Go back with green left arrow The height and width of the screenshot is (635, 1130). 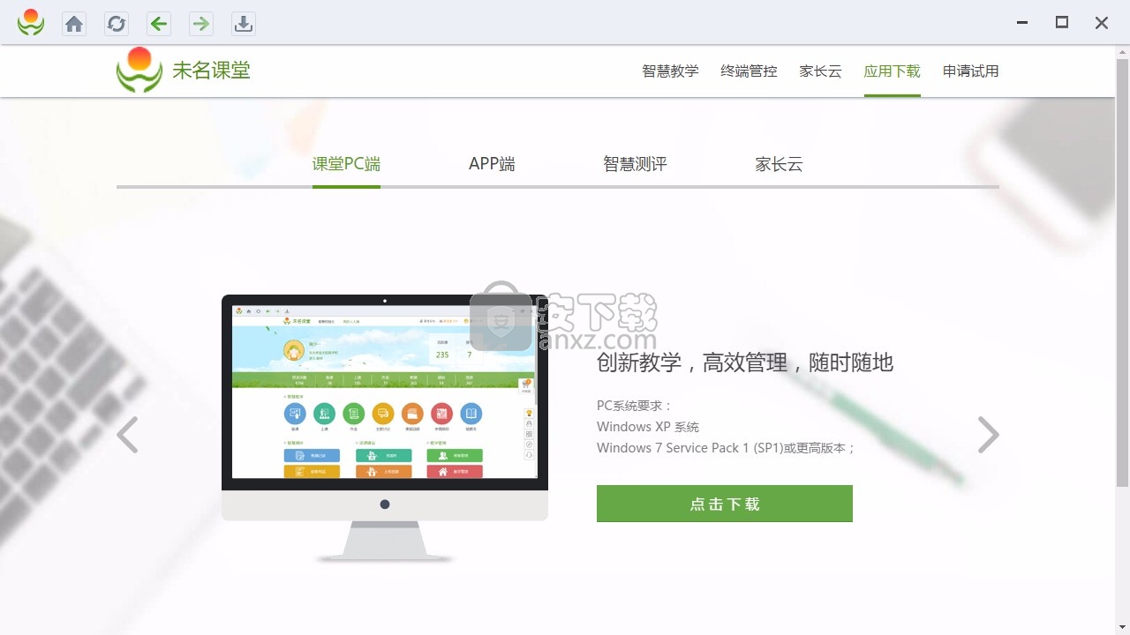click(x=159, y=24)
